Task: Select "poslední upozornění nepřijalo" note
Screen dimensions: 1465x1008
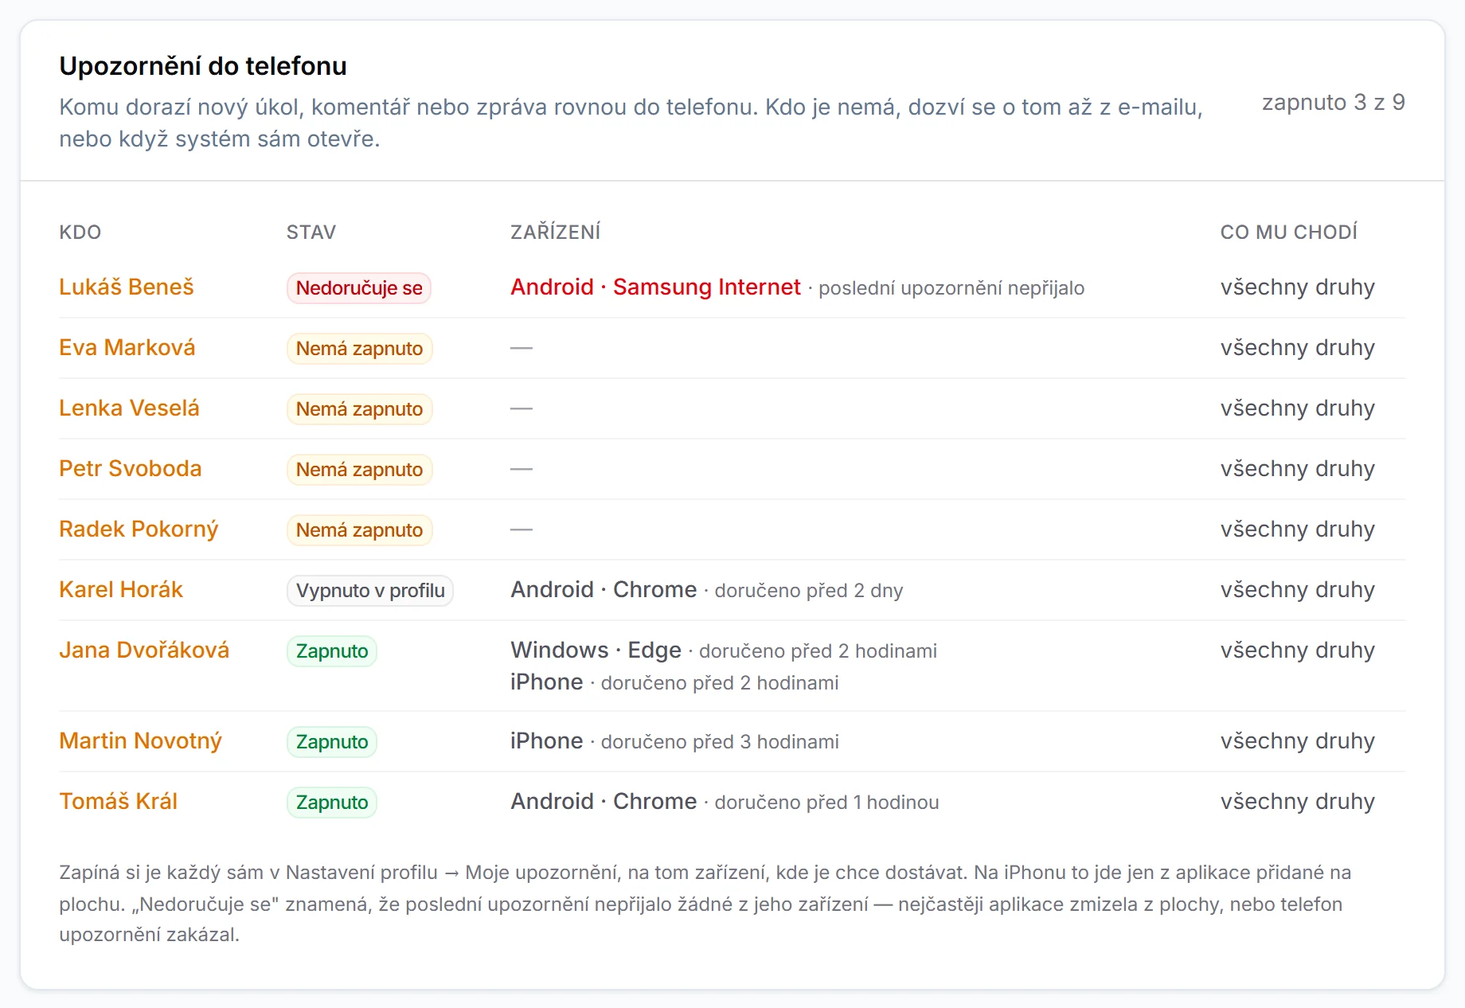Action: click(951, 288)
